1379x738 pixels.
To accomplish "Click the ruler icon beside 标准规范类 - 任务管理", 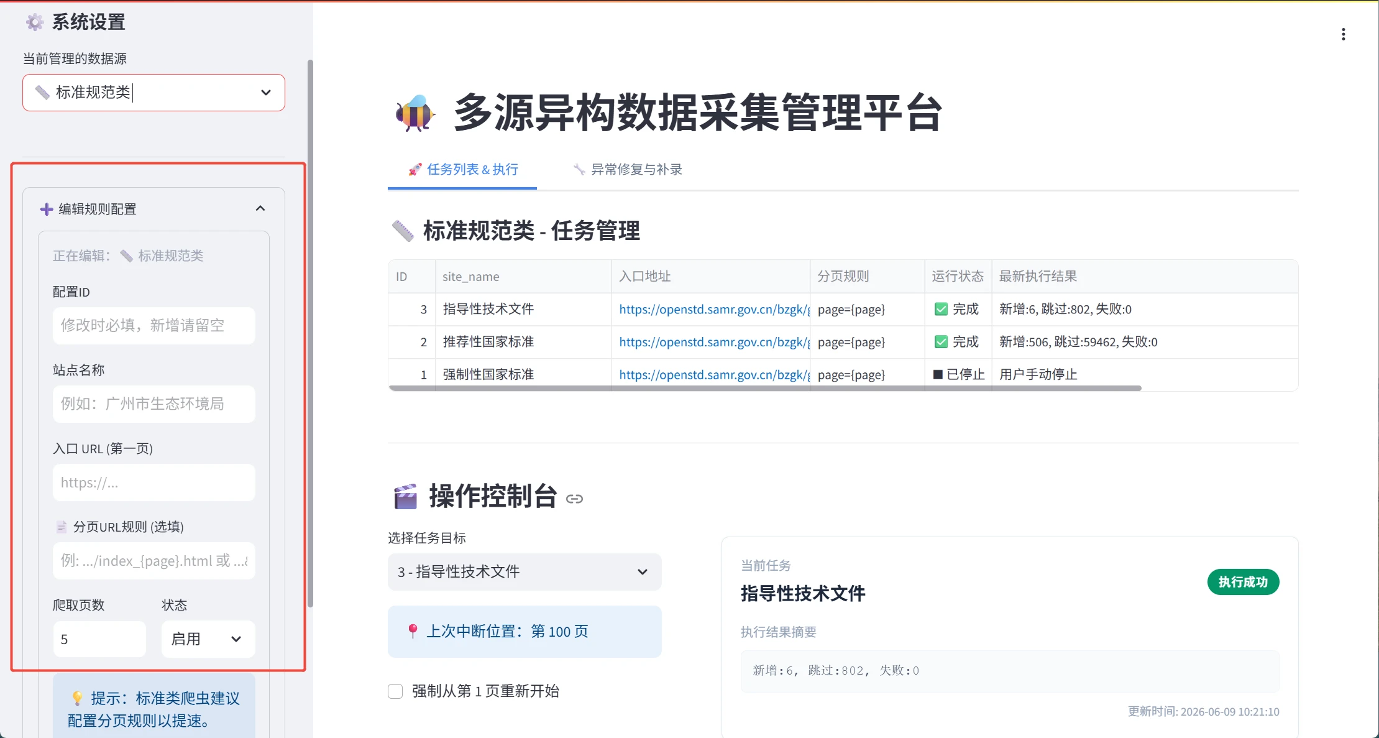I will tap(403, 231).
